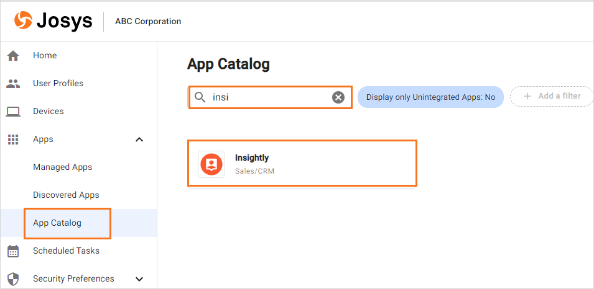594x289 pixels.
Task: Click the Home house icon
Action: coord(13,56)
